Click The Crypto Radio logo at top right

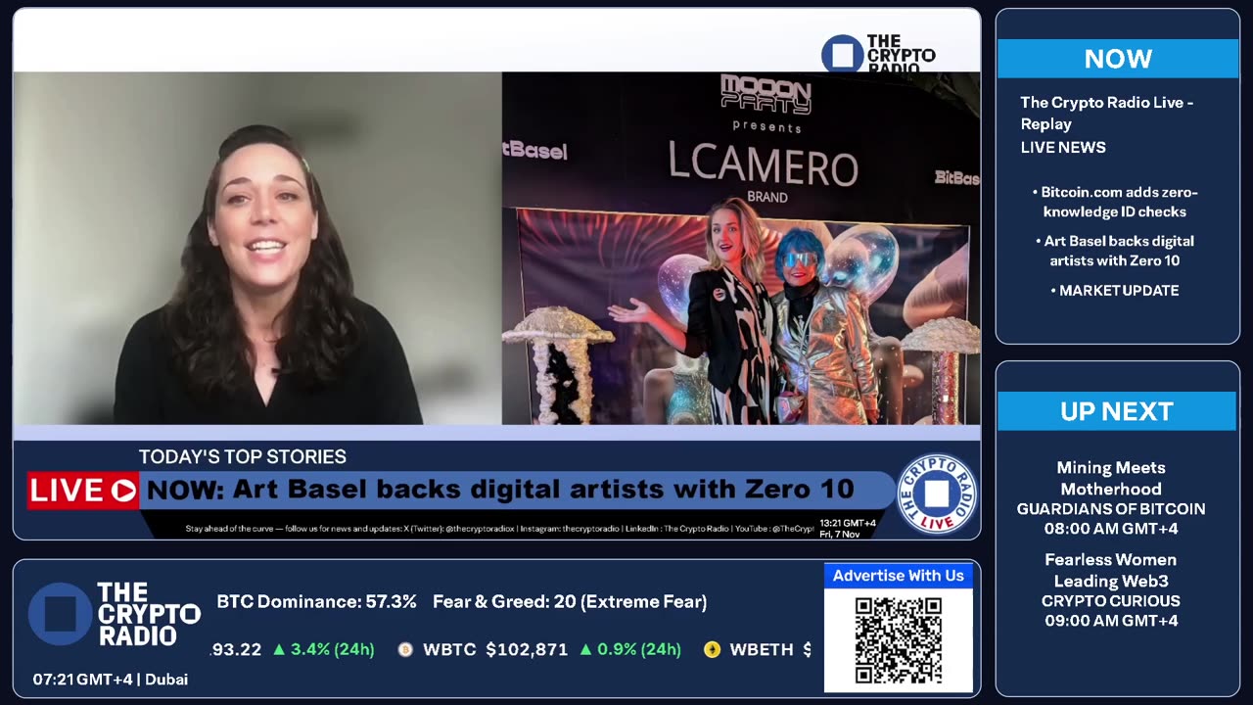[x=879, y=53]
